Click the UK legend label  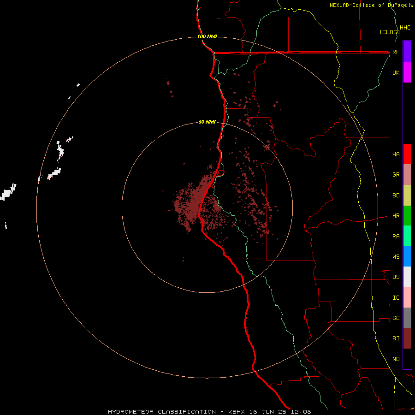click(x=396, y=72)
